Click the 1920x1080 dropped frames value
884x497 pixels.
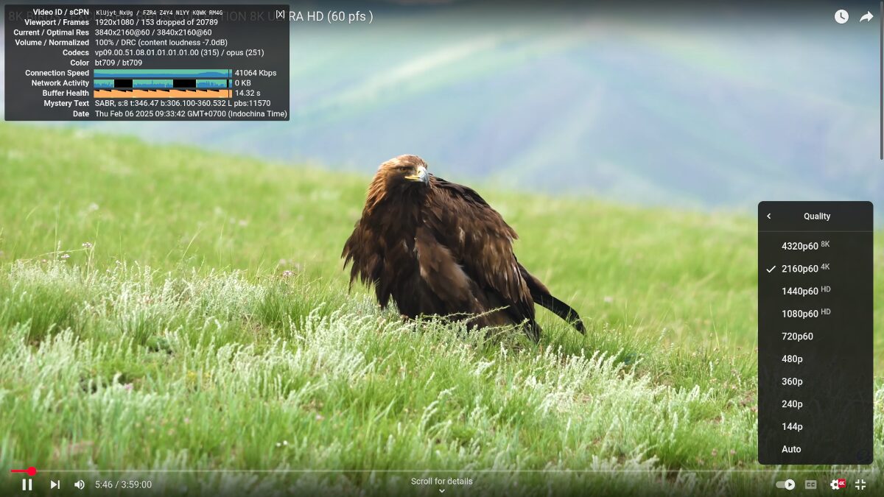[156, 22]
